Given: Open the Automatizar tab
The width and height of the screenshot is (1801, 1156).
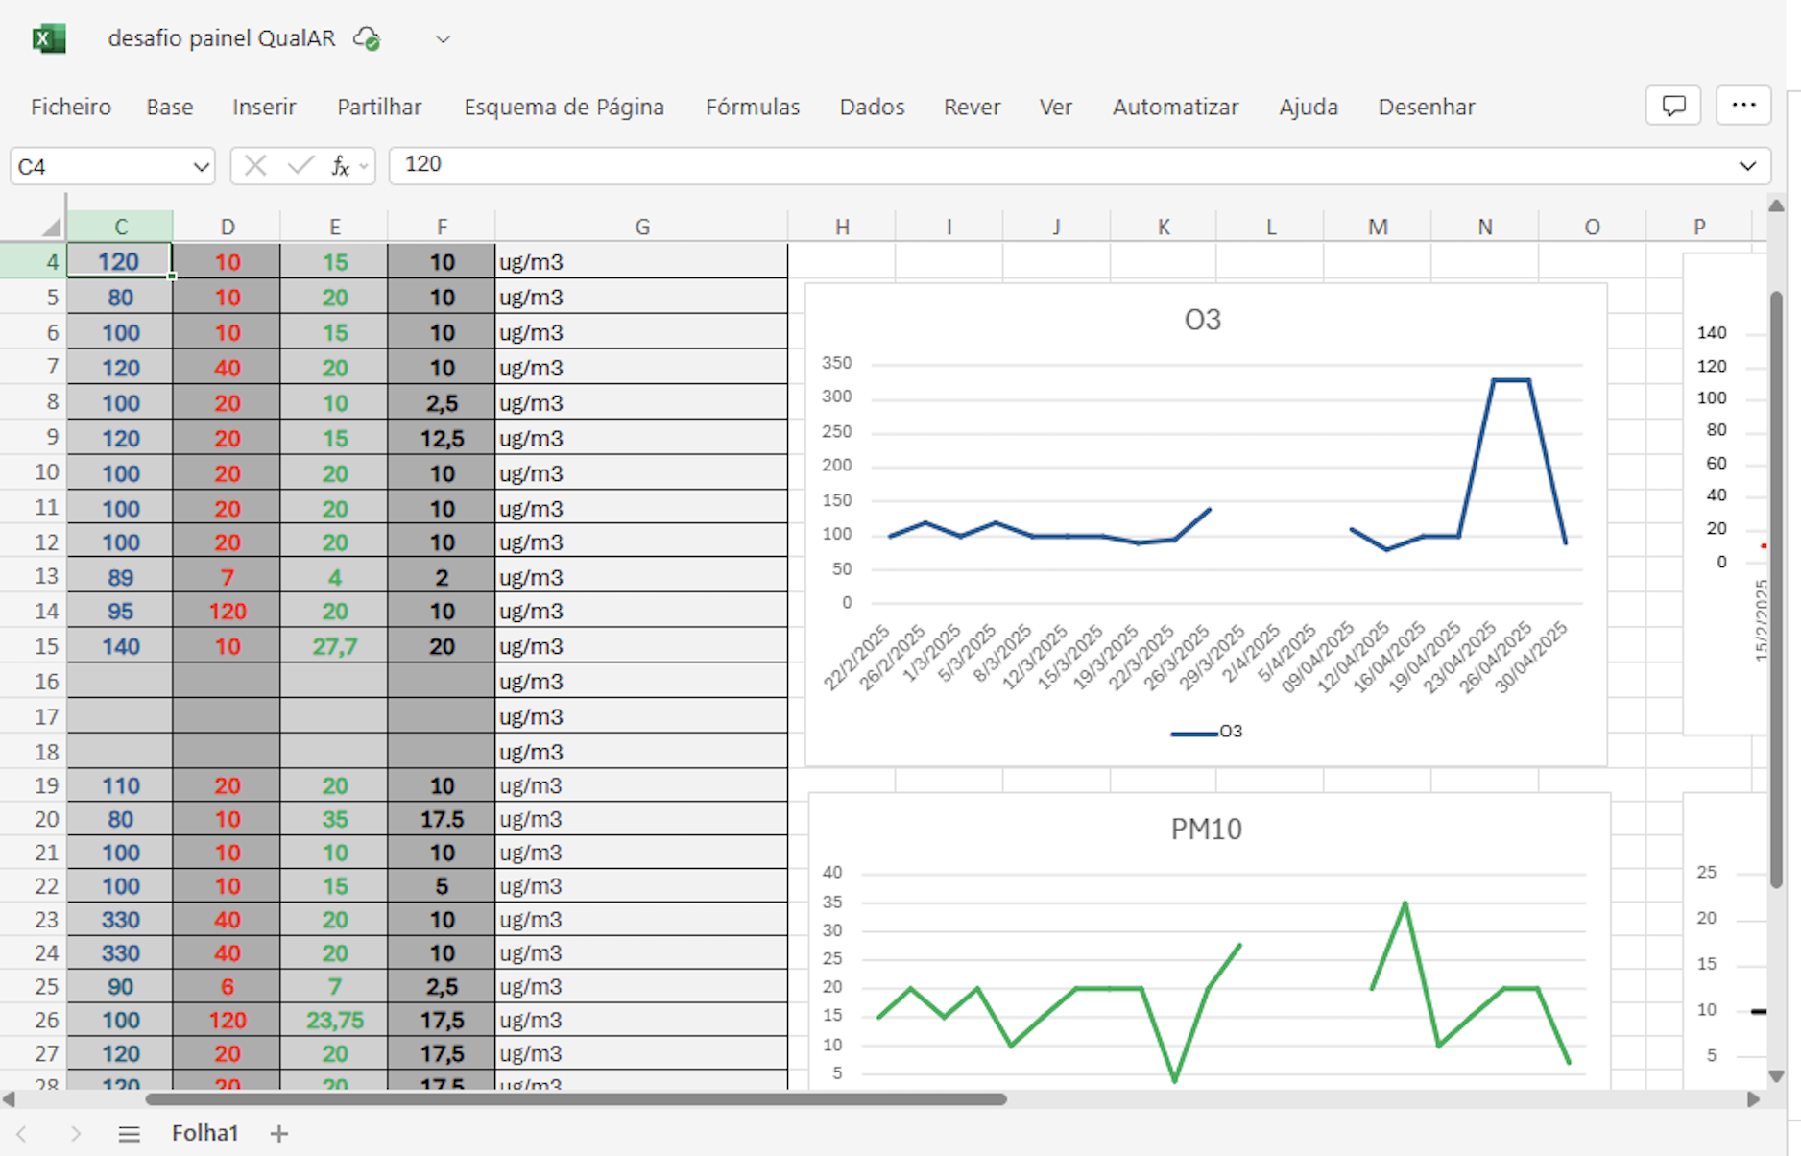Looking at the screenshot, I should point(1175,107).
